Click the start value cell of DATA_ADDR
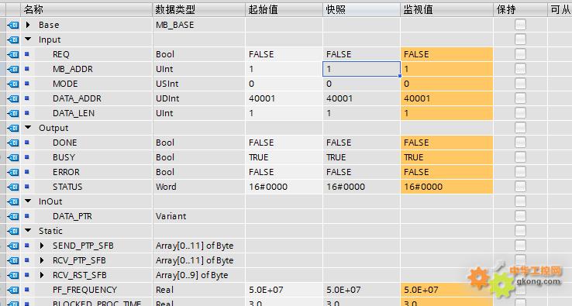The width and height of the screenshot is (572, 306). pyautogui.click(x=284, y=98)
